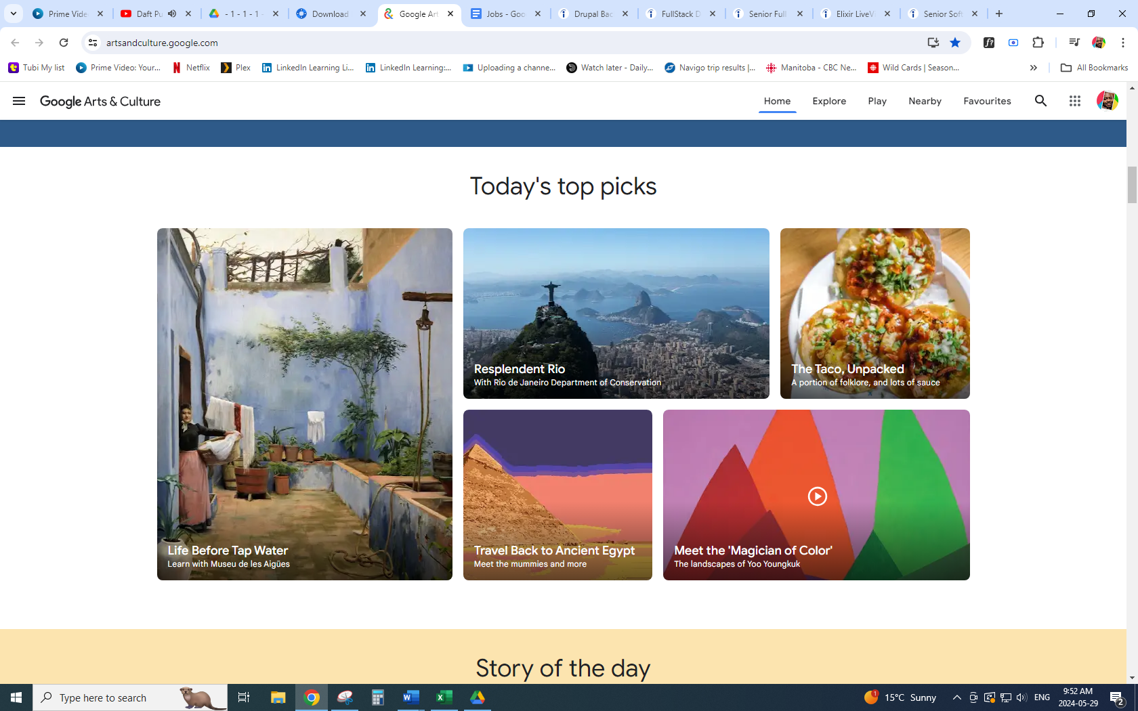Switch to the Nearby section

click(x=925, y=101)
